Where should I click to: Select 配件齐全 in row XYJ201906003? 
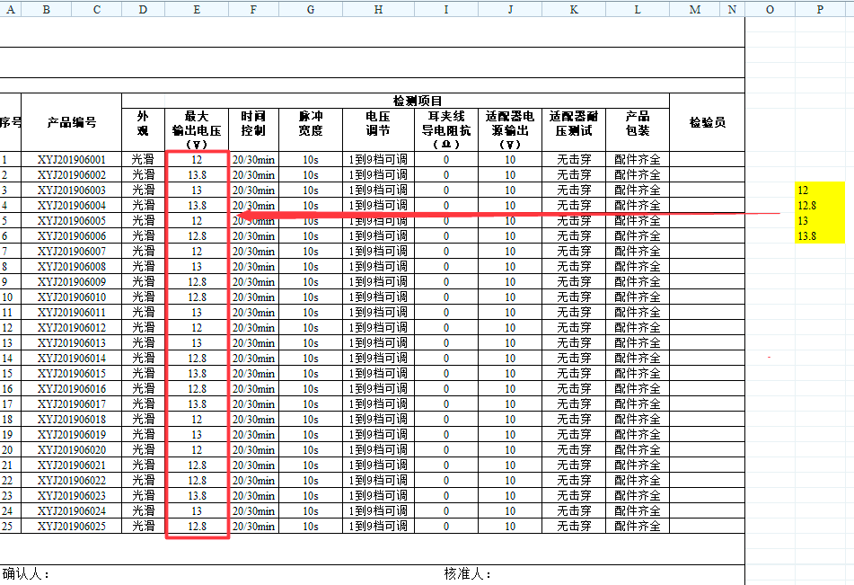638,191
